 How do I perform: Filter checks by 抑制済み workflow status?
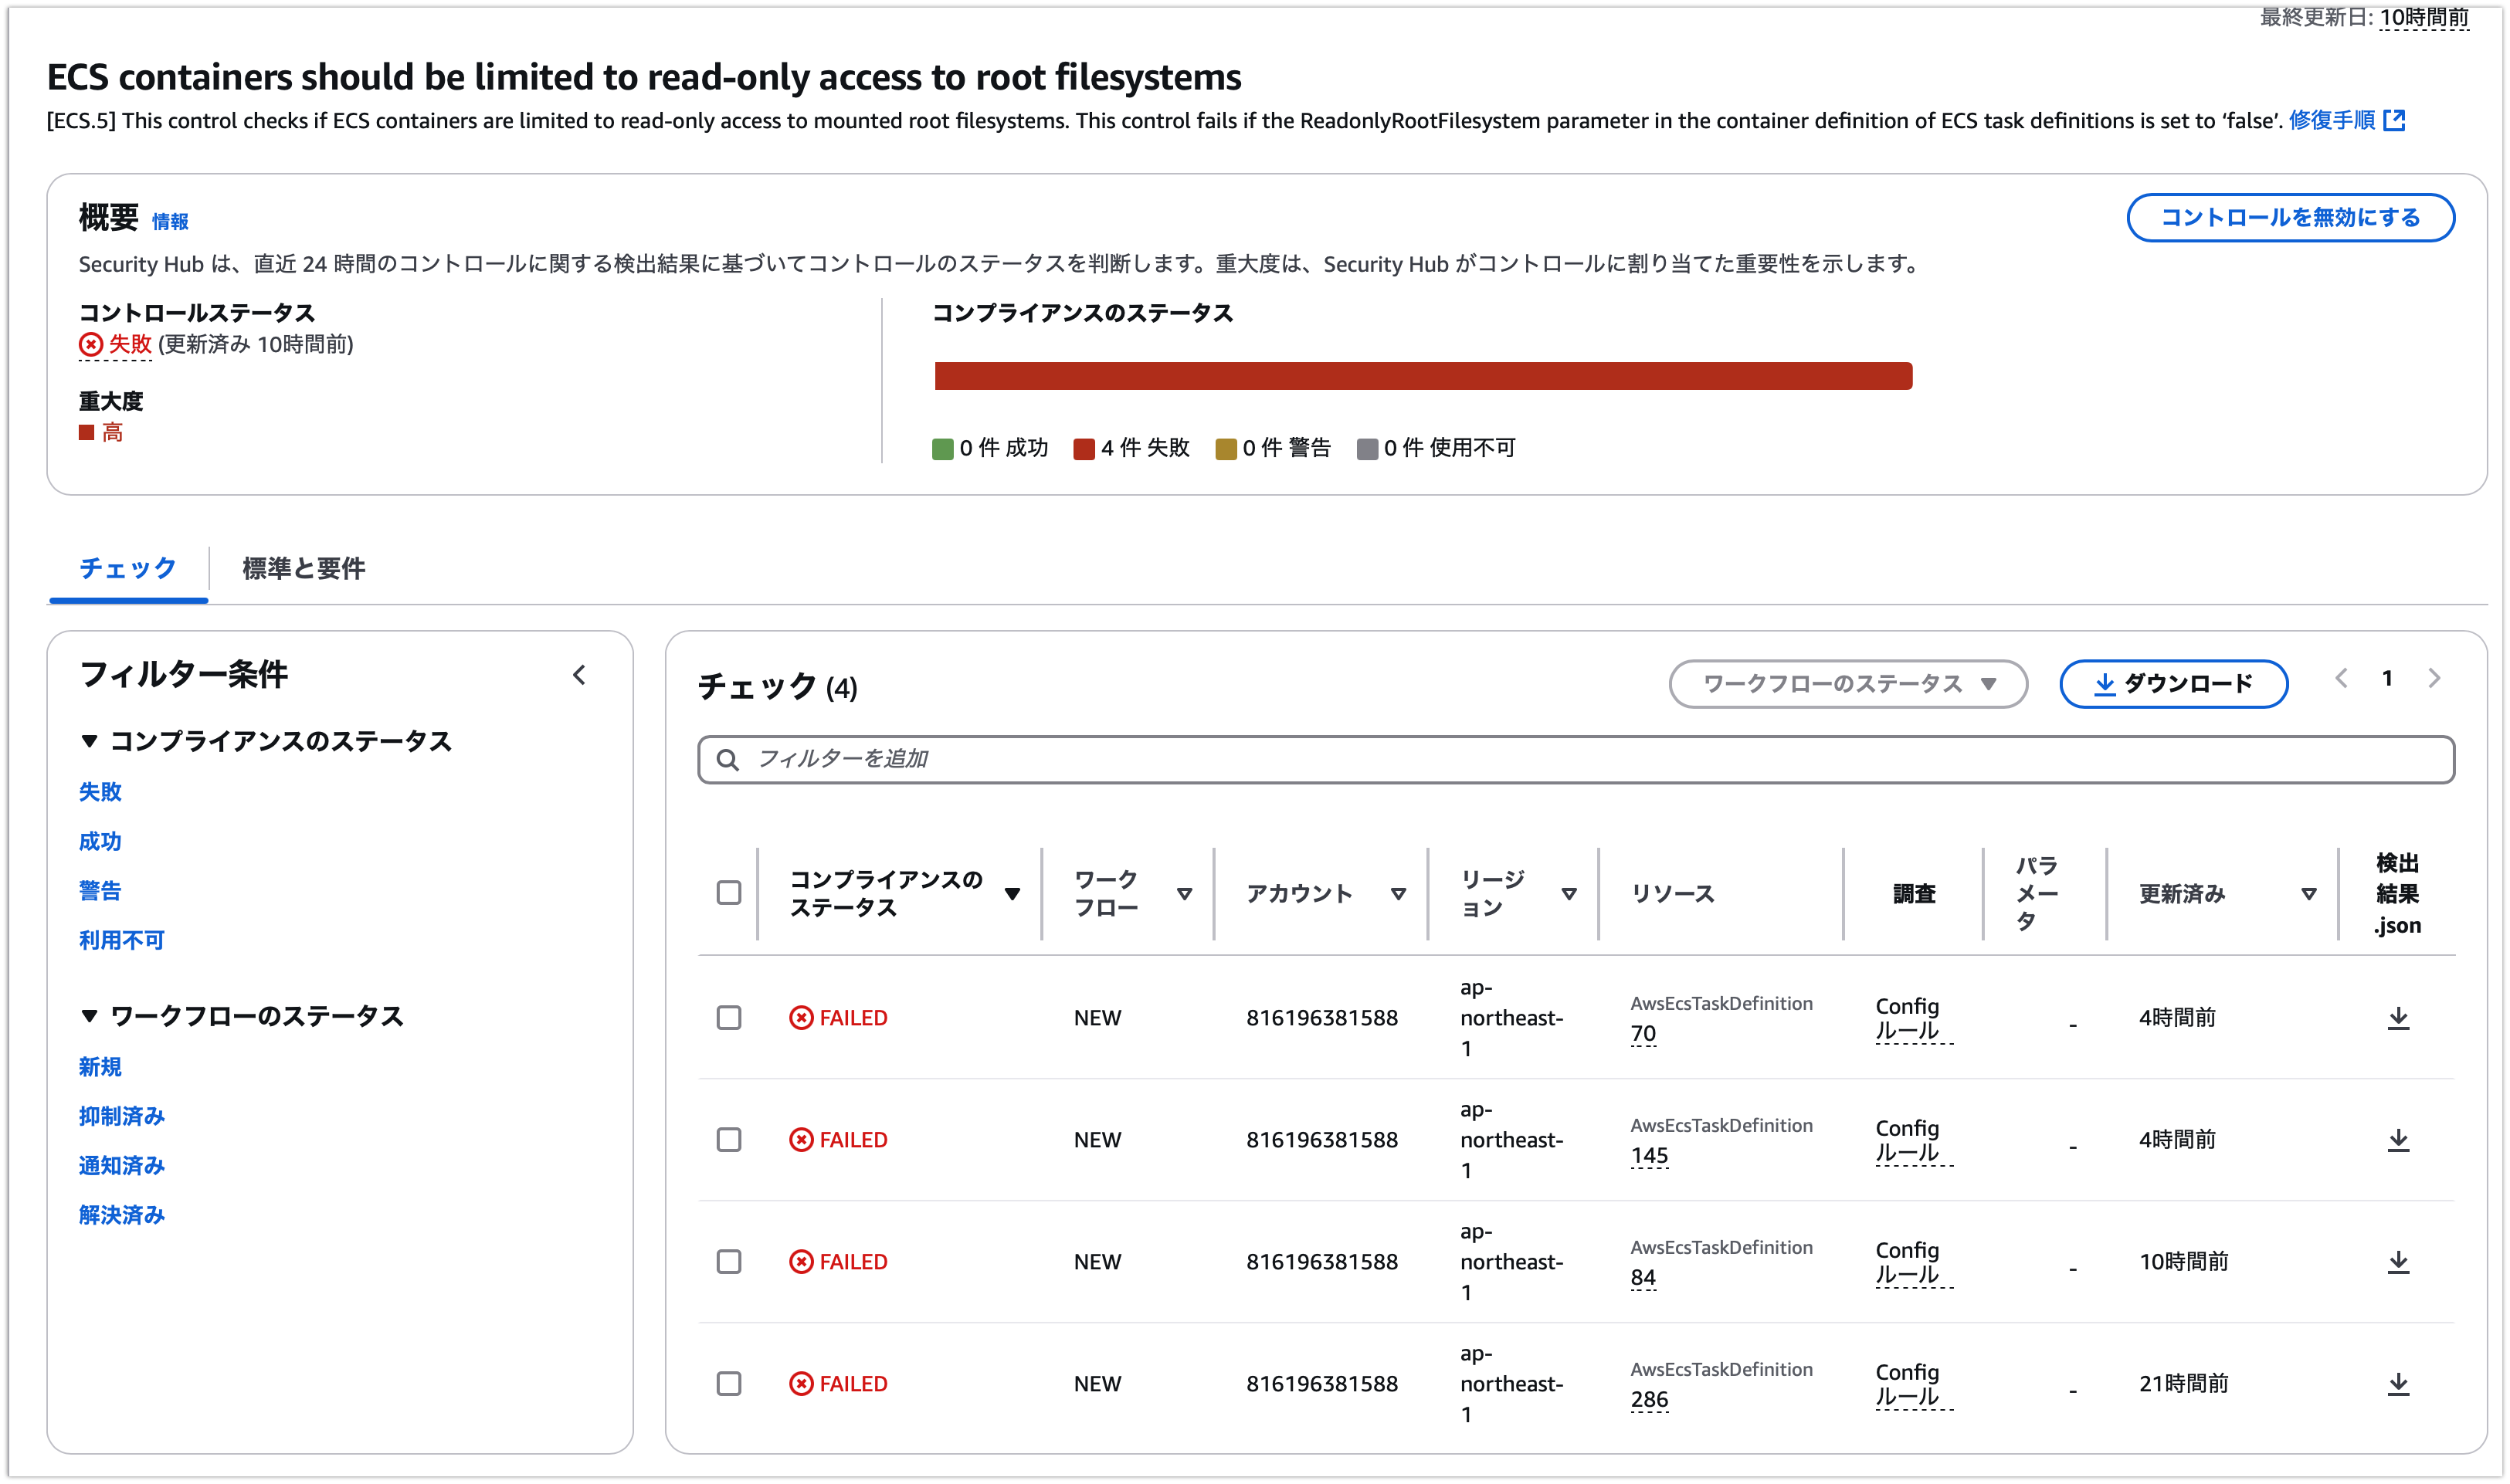(x=121, y=1116)
